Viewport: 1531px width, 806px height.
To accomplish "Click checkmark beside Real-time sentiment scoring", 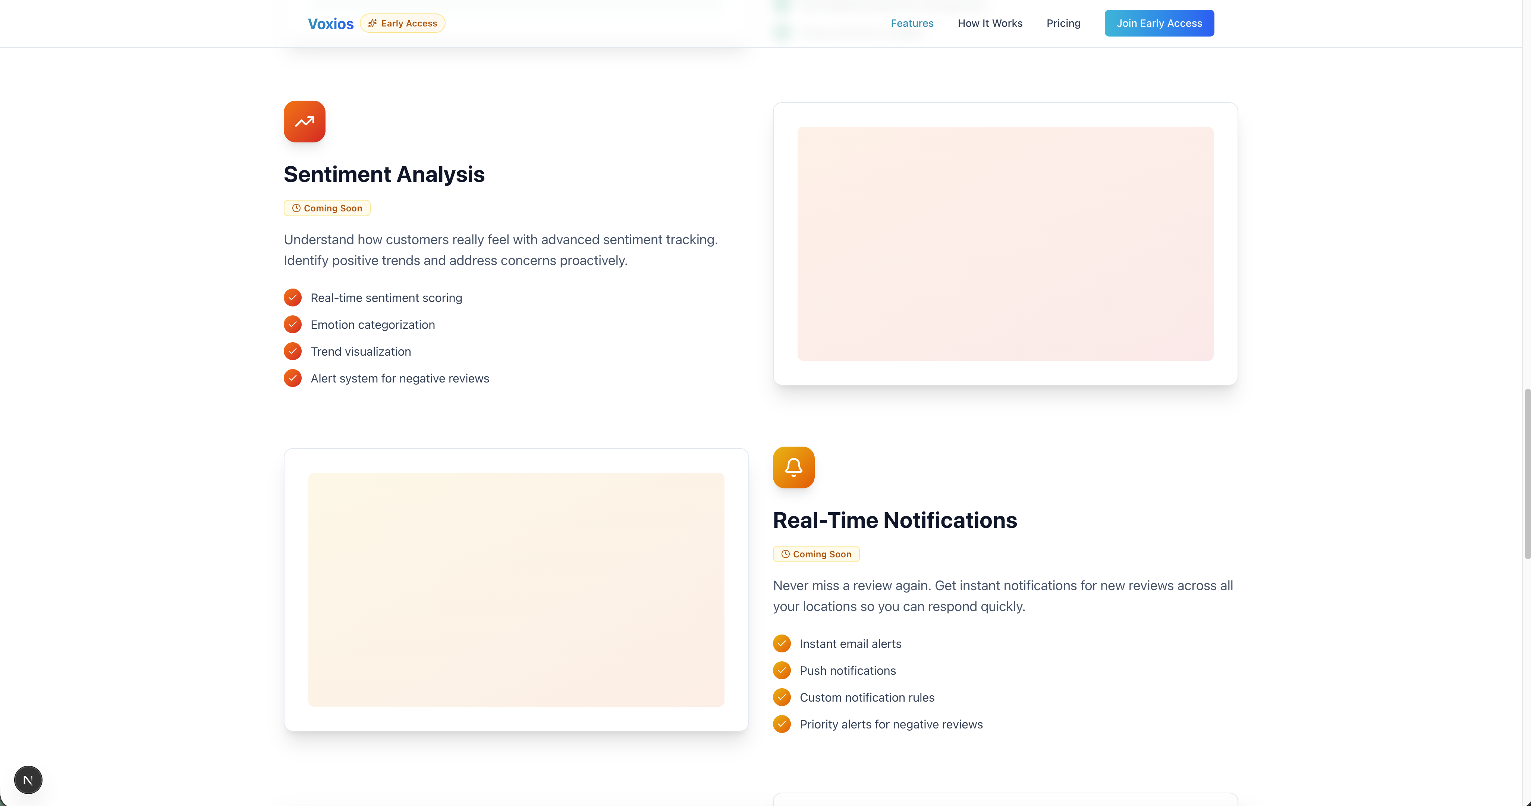I will pos(292,297).
